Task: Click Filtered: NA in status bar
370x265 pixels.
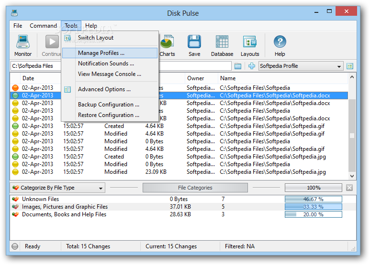Action: [x=240, y=246]
